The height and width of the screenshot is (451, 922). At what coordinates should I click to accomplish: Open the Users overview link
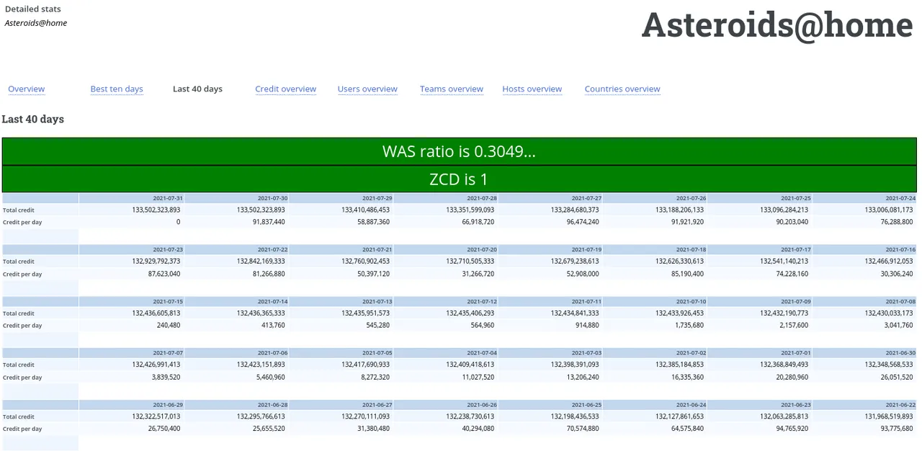click(367, 89)
